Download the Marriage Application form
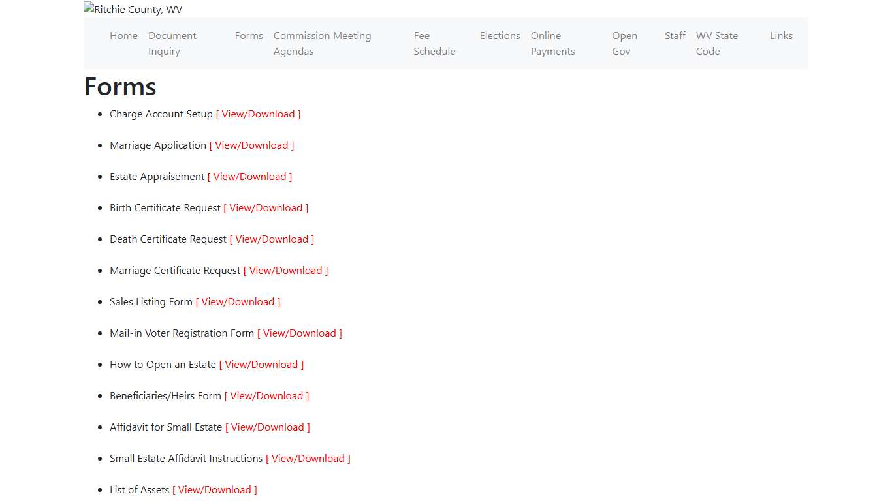This screenshot has height=501, width=892. (x=251, y=145)
